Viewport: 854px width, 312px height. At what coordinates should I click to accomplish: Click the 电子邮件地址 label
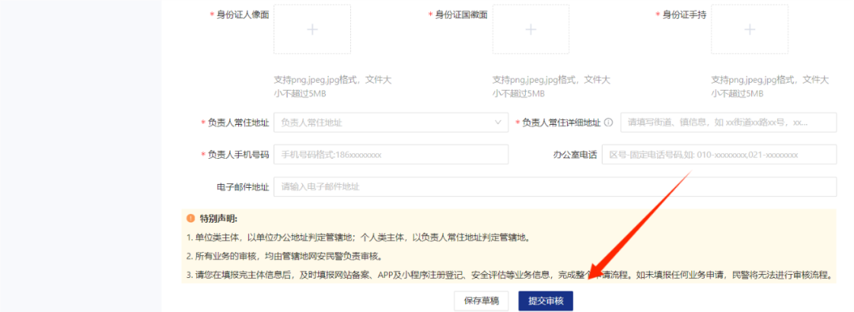[x=243, y=186]
